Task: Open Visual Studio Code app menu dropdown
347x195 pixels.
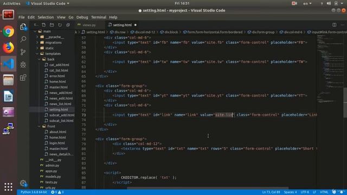Action: pos(48,3)
